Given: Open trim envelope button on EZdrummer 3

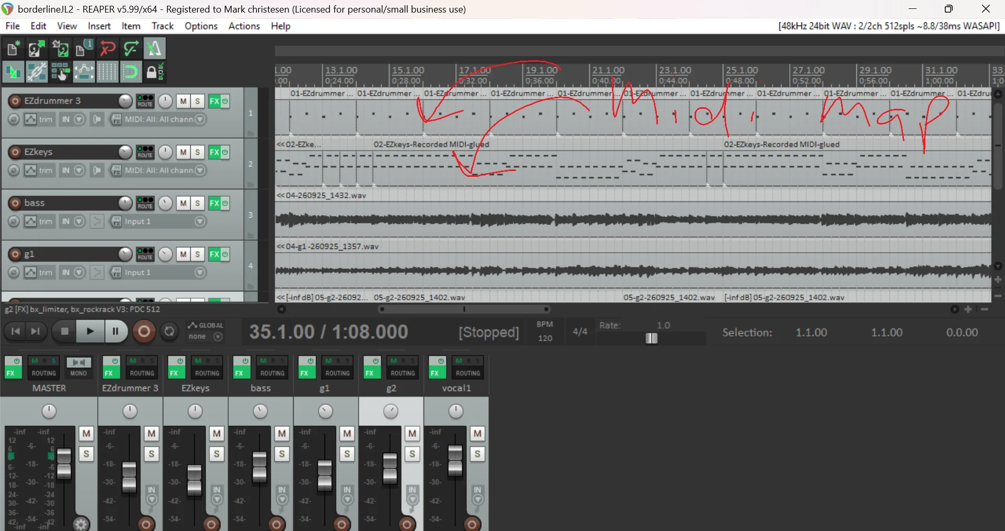Looking at the screenshot, I should 39,119.
